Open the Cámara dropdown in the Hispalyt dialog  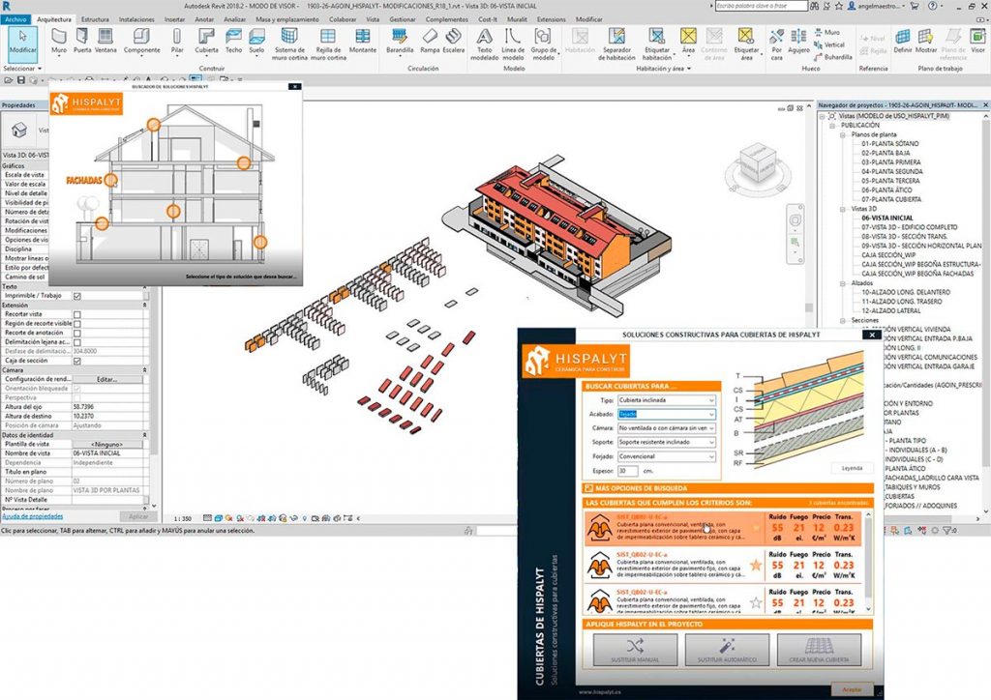click(x=666, y=428)
